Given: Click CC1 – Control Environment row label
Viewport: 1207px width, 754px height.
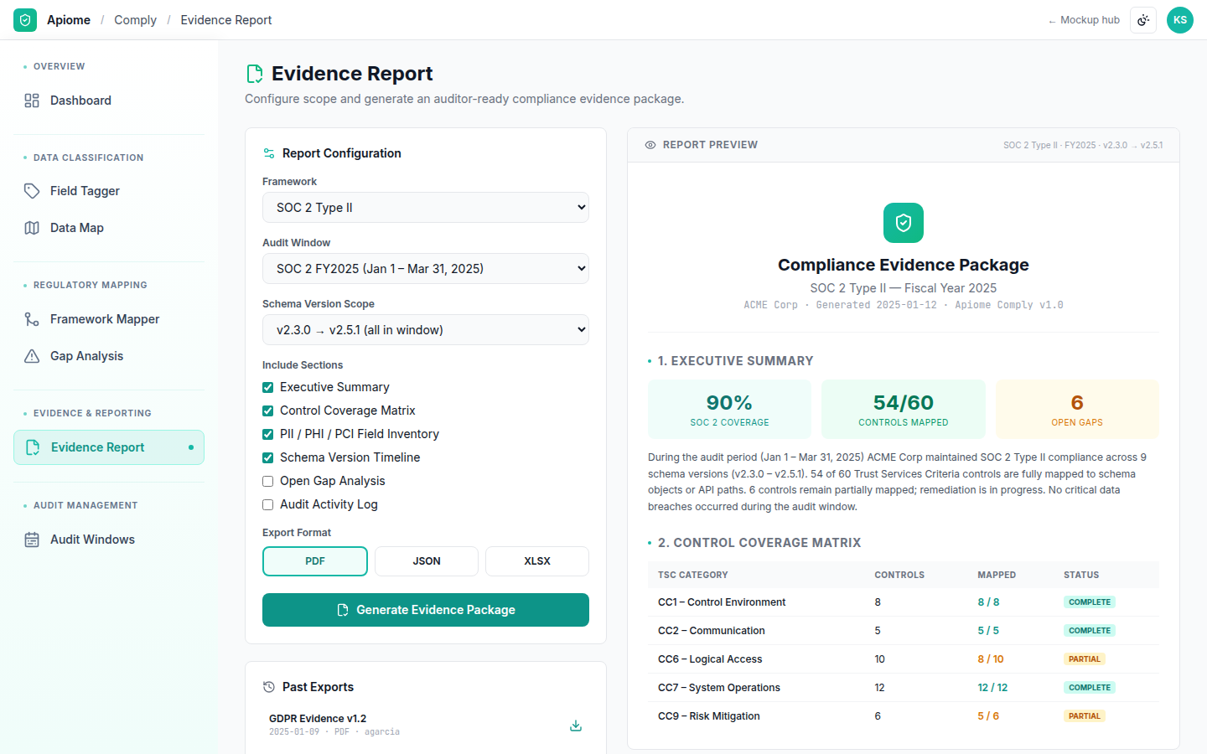Looking at the screenshot, I should tap(722, 602).
